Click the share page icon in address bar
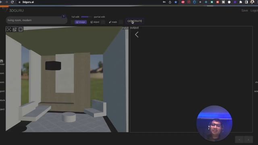This screenshot has width=258, height=145. (x=170, y=2)
